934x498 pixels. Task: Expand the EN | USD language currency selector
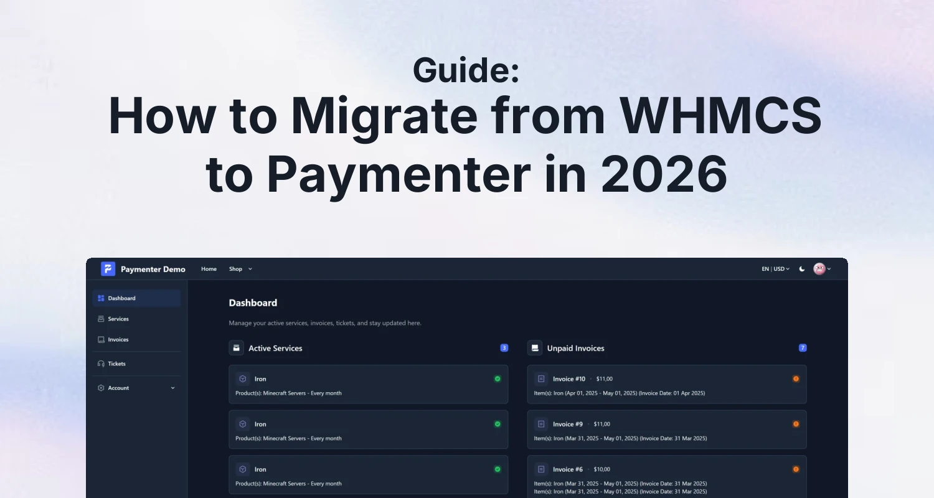[x=775, y=269]
